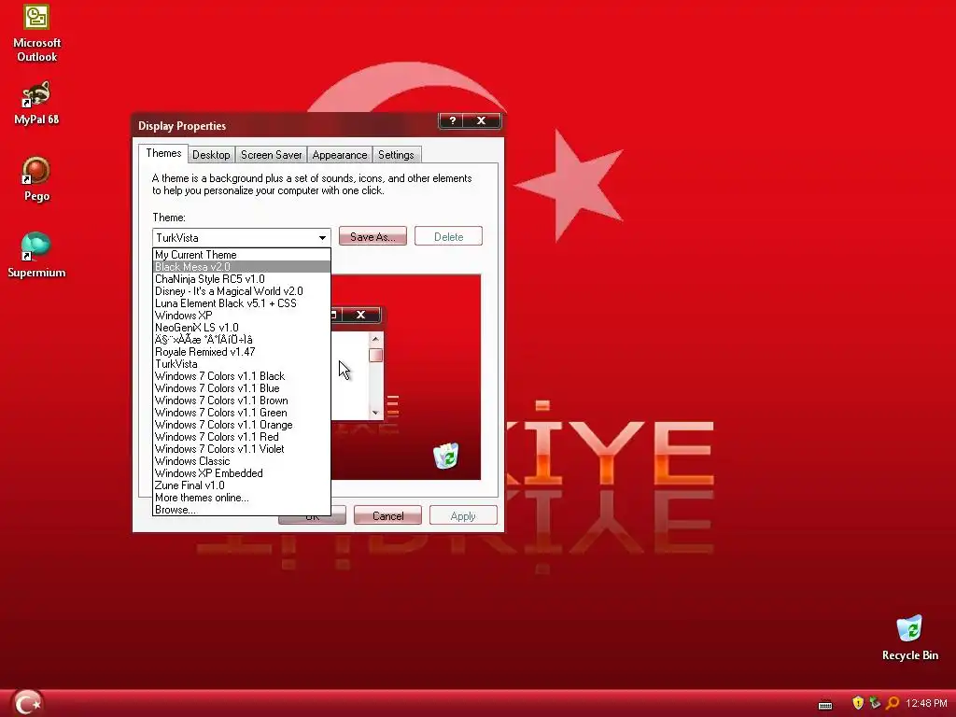
Task: Click the Apply button
Action: pos(463,515)
